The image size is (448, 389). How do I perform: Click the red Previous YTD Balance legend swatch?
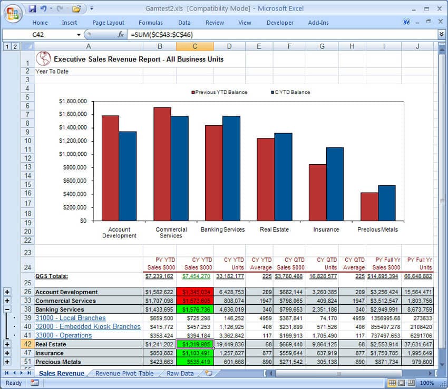(x=193, y=92)
